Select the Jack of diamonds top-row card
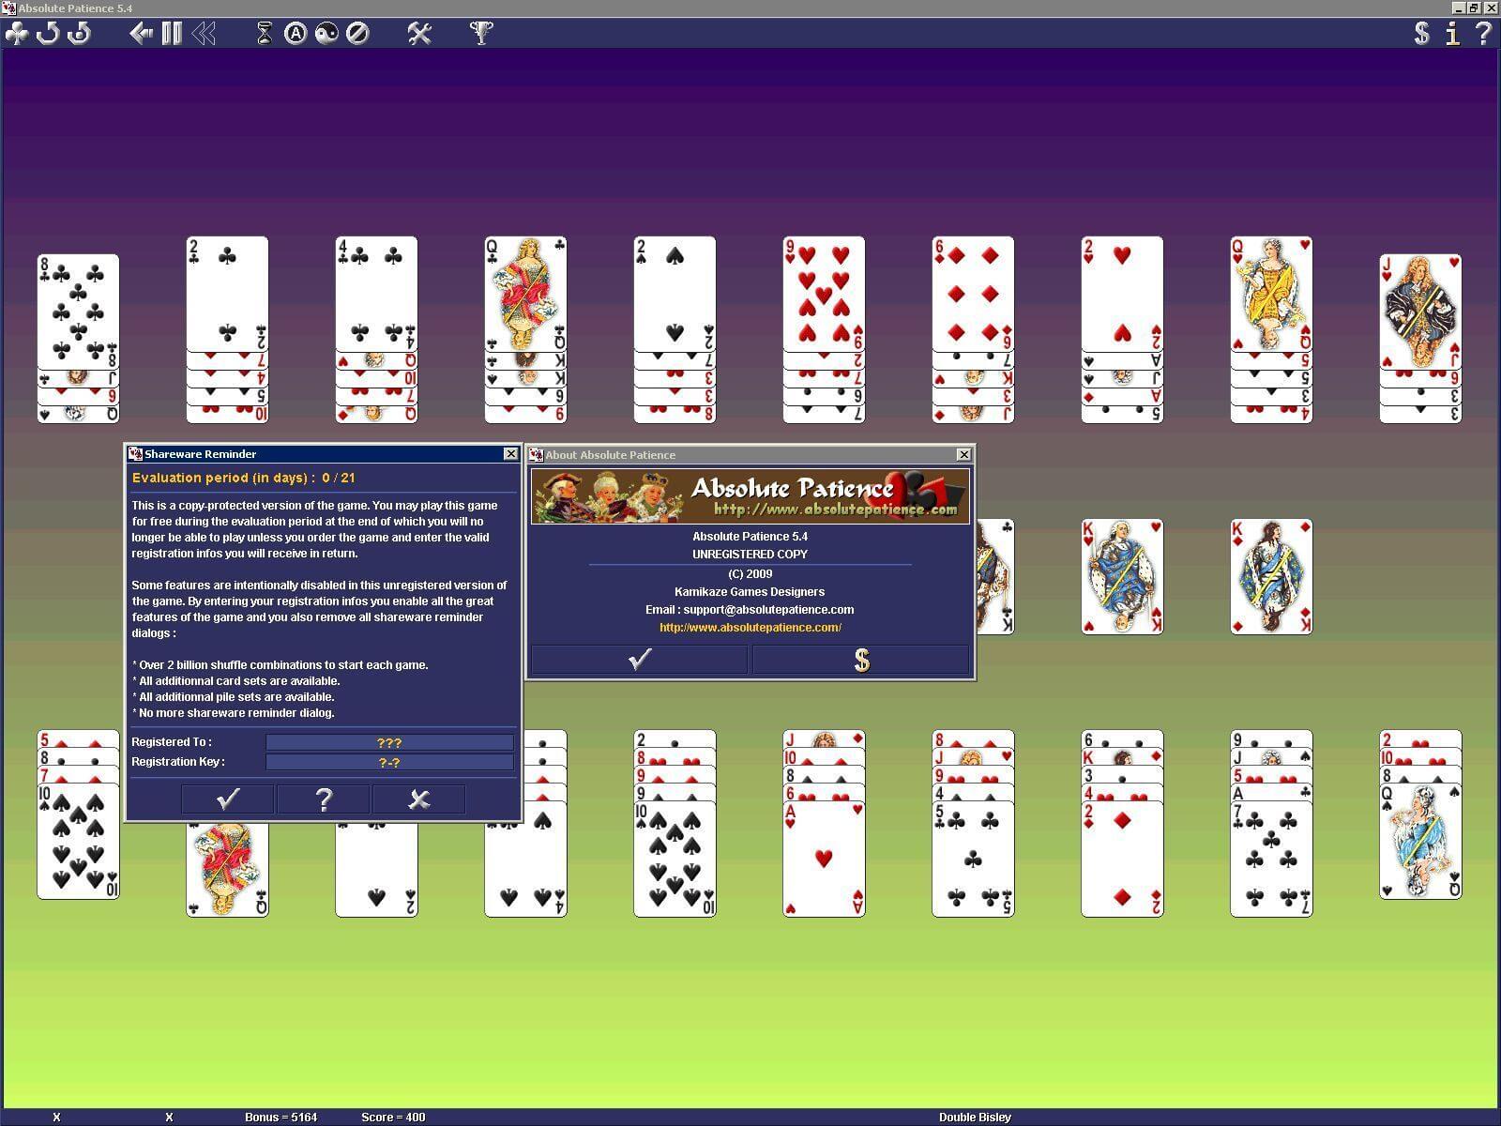Viewport: 1501px width, 1126px height. pos(1420,312)
